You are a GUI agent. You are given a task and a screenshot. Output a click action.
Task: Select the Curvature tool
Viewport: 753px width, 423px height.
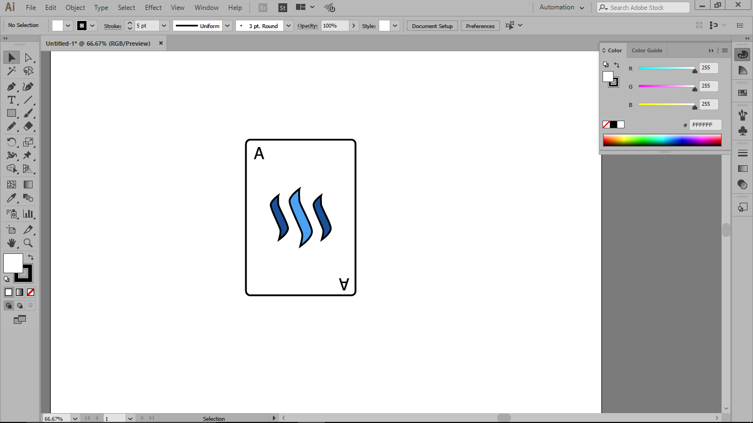click(x=28, y=86)
